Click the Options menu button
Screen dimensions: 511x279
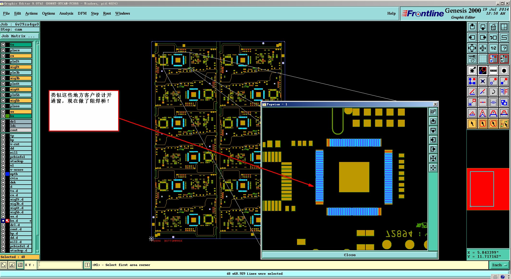[x=48, y=13]
